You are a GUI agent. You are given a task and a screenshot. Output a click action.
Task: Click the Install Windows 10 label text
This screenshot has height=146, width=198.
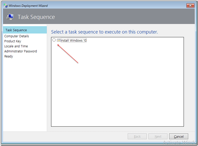tap(73, 40)
